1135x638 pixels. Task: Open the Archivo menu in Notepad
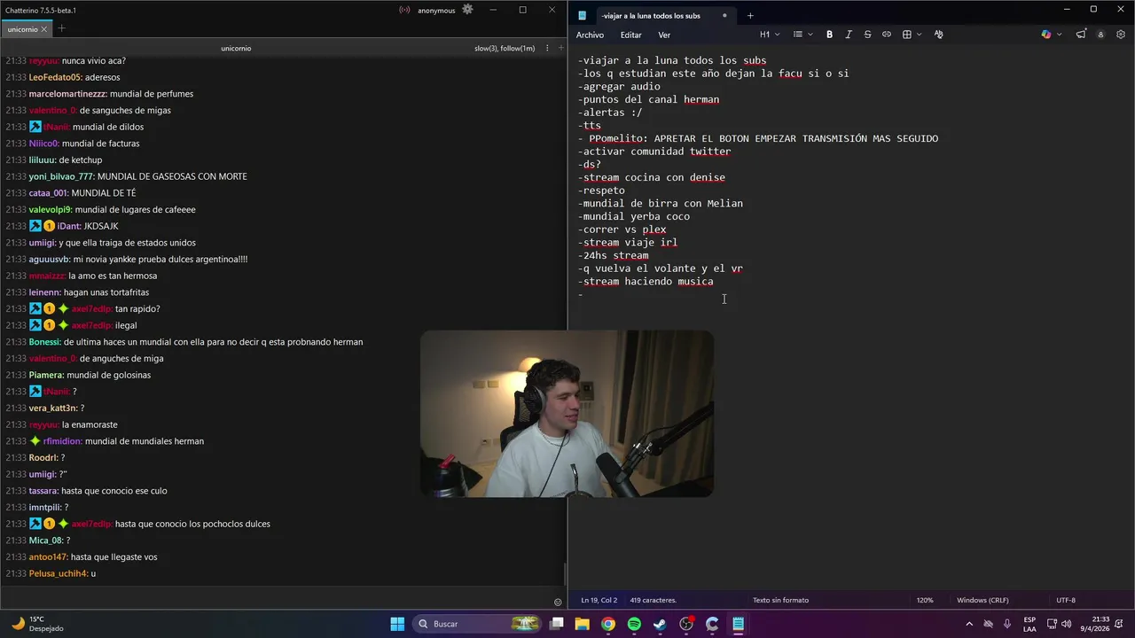pyautogui.click(x=590, y=35)
